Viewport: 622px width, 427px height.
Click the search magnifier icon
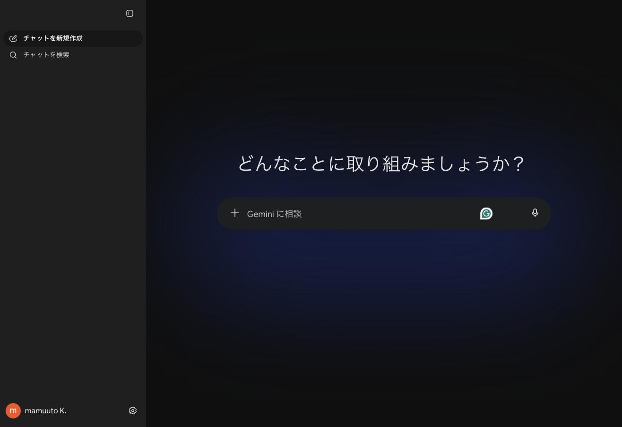click(13, 55)
